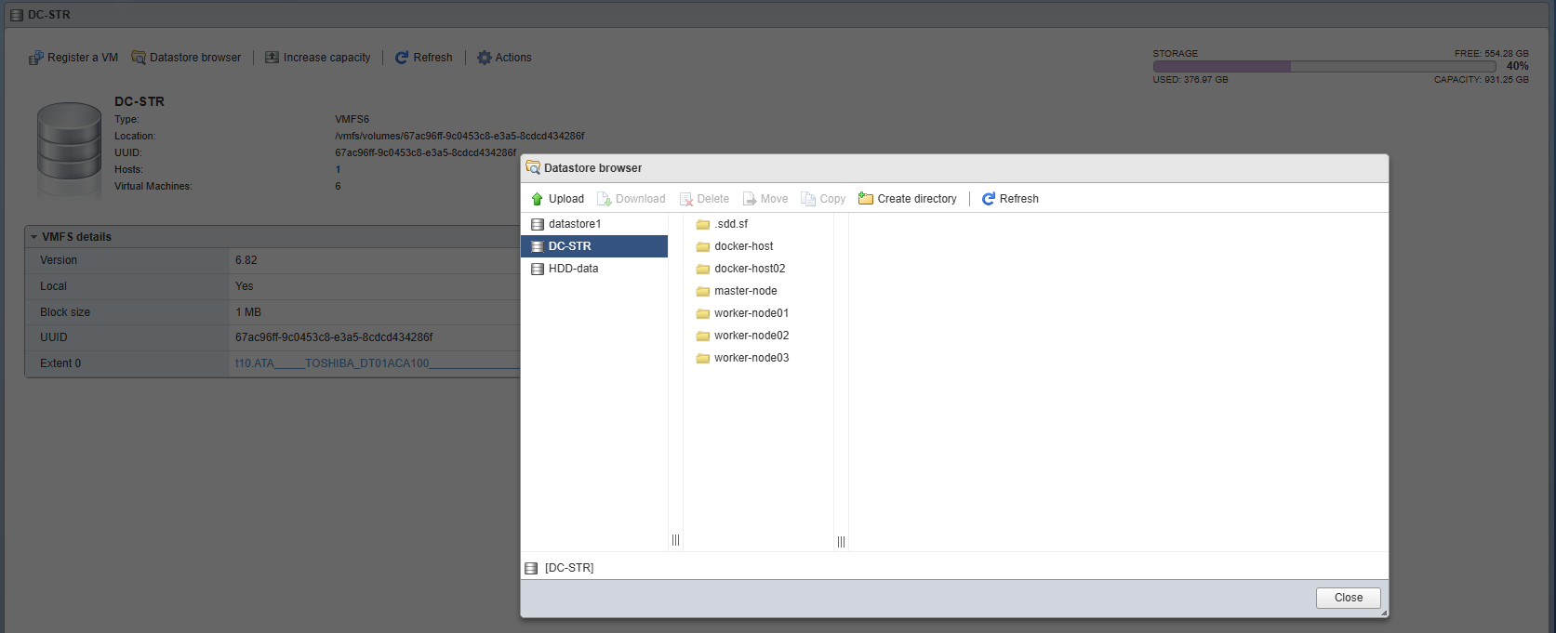Collapse the VMFS details section
The height and width of the screenshot is (633, 1556).
(x=34, y=237)
